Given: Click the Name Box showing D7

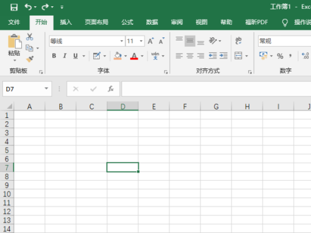Looking at the screenshot, I should 27,89.
